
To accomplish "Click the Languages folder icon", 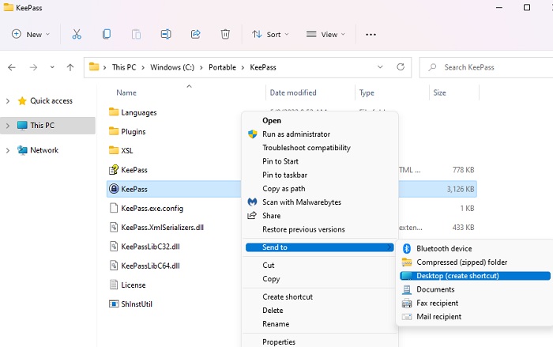I will (114, 112).
